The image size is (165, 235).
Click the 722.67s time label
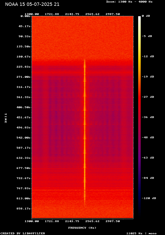pos(24,178)
